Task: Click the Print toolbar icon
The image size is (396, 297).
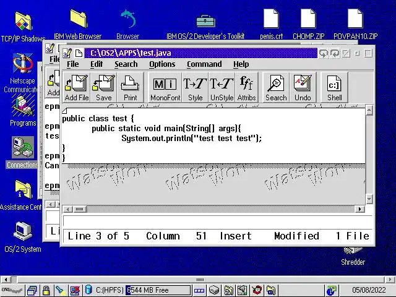Action: (x=130, y=87)
